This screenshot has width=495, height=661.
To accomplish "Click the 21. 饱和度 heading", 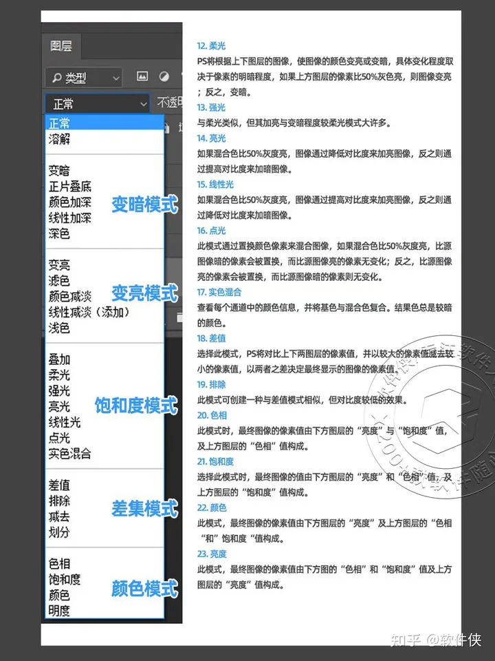I will click(215, 461).
